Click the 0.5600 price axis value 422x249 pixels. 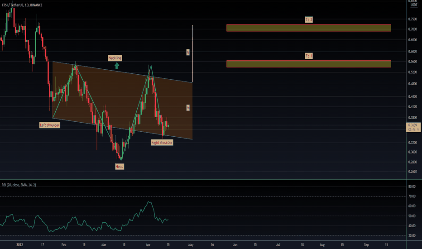[x=412, y=62]
